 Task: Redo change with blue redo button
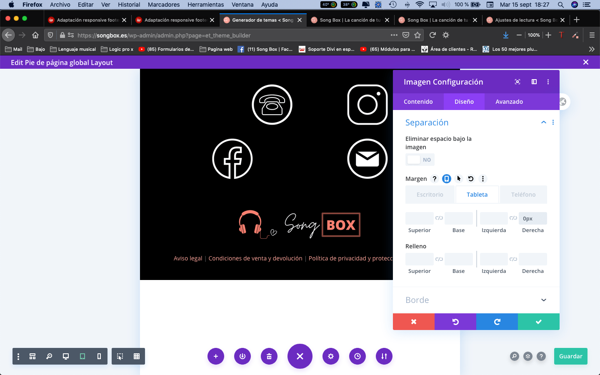(497, 322)
